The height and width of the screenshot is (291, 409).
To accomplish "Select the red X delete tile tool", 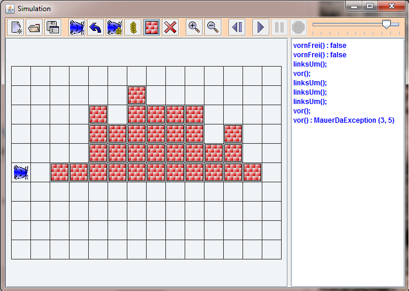I will tap(171, 27).
